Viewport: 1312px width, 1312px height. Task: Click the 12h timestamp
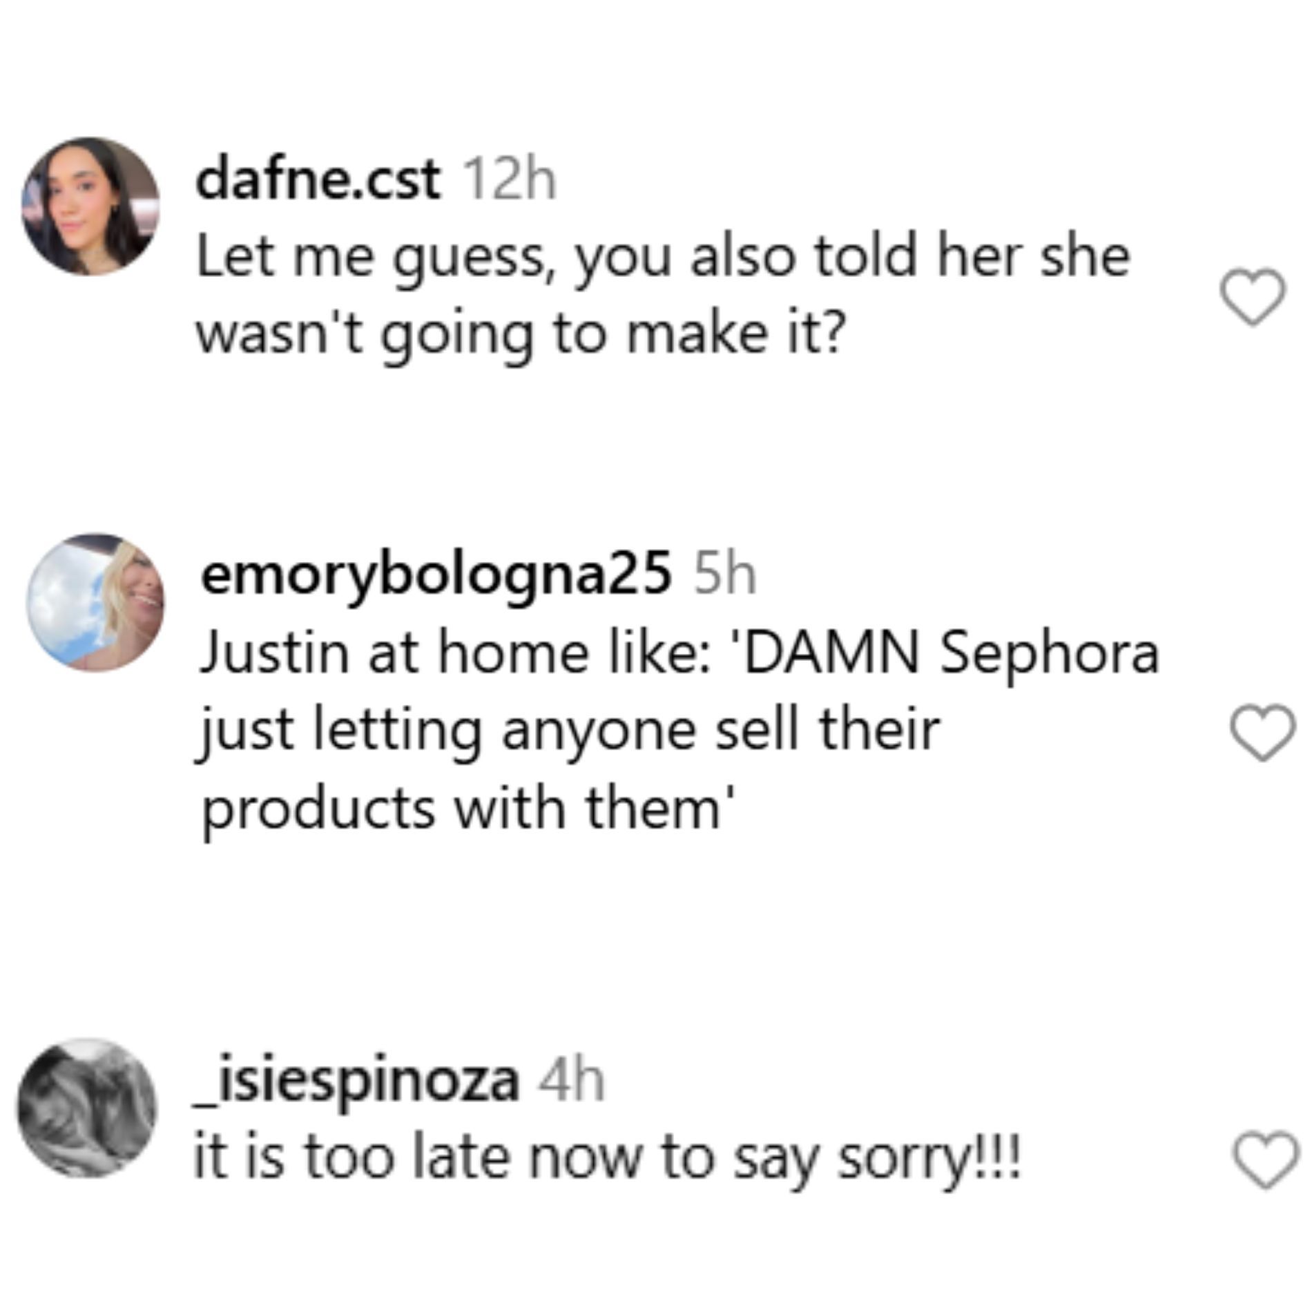click(x=510, y=181)
